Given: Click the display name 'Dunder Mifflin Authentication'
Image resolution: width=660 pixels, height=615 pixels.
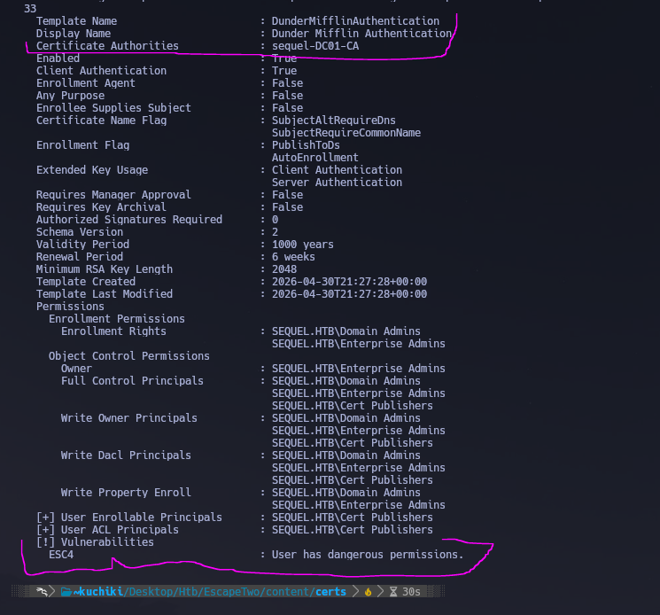Looking at the screenshot, I should (361, 34).
